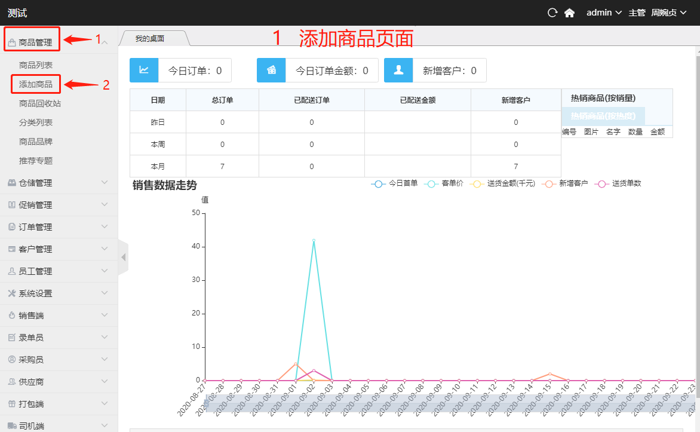Click the today's orders chart icon
This screenshot has width=700, height=432.
click(x=144, y=70)
